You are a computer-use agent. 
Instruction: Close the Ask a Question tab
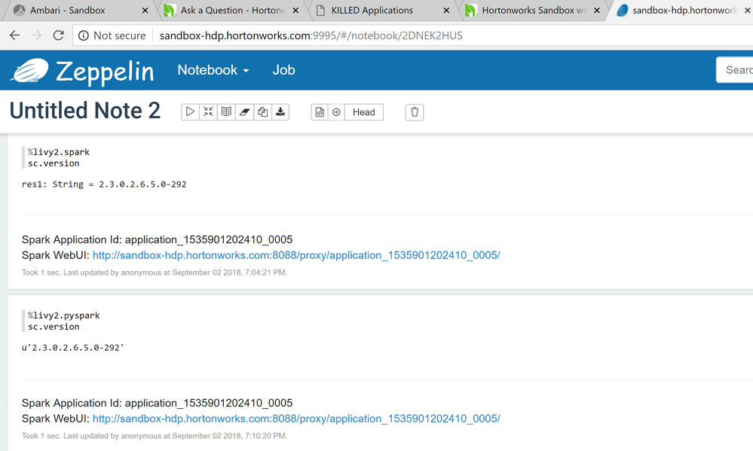coord(295,10)
